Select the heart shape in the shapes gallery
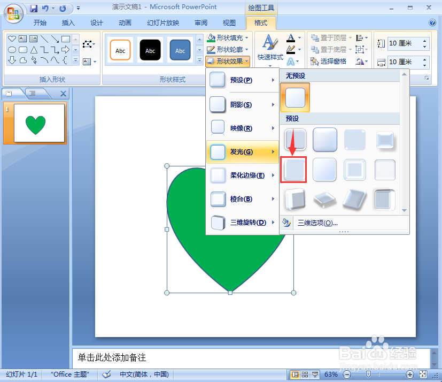The image size is (442, 382). coord(12,39)
